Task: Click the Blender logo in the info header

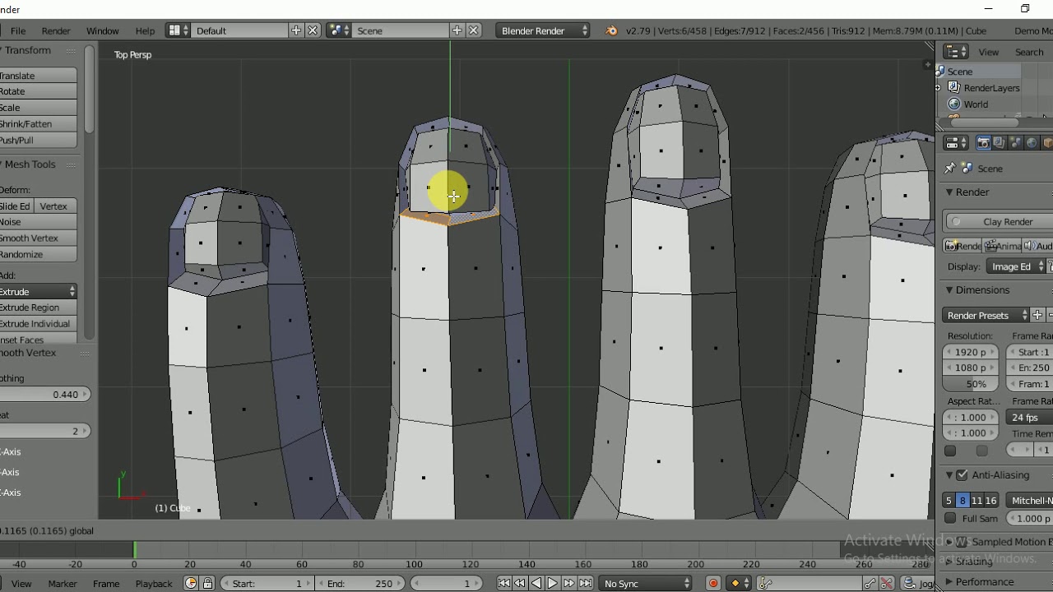Action: click(611, 30)
